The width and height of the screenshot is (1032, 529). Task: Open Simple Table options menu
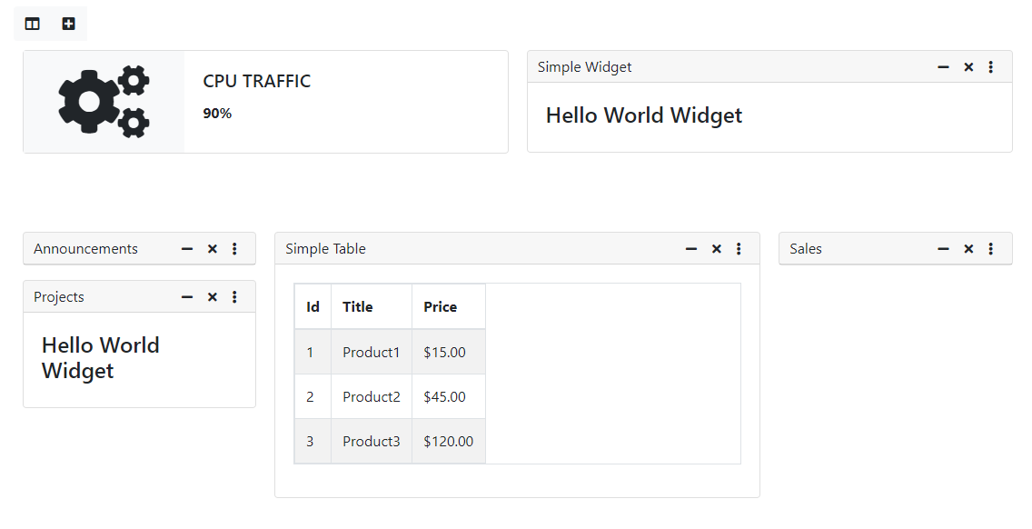point(739,248)
